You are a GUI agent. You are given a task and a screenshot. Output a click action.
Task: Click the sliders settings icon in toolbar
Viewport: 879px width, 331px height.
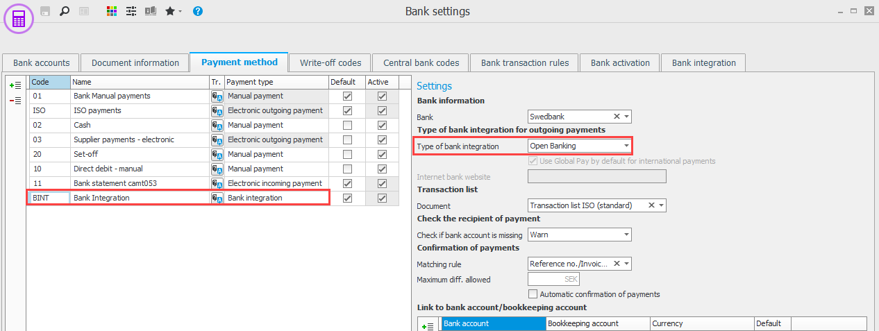click(131, 11)
